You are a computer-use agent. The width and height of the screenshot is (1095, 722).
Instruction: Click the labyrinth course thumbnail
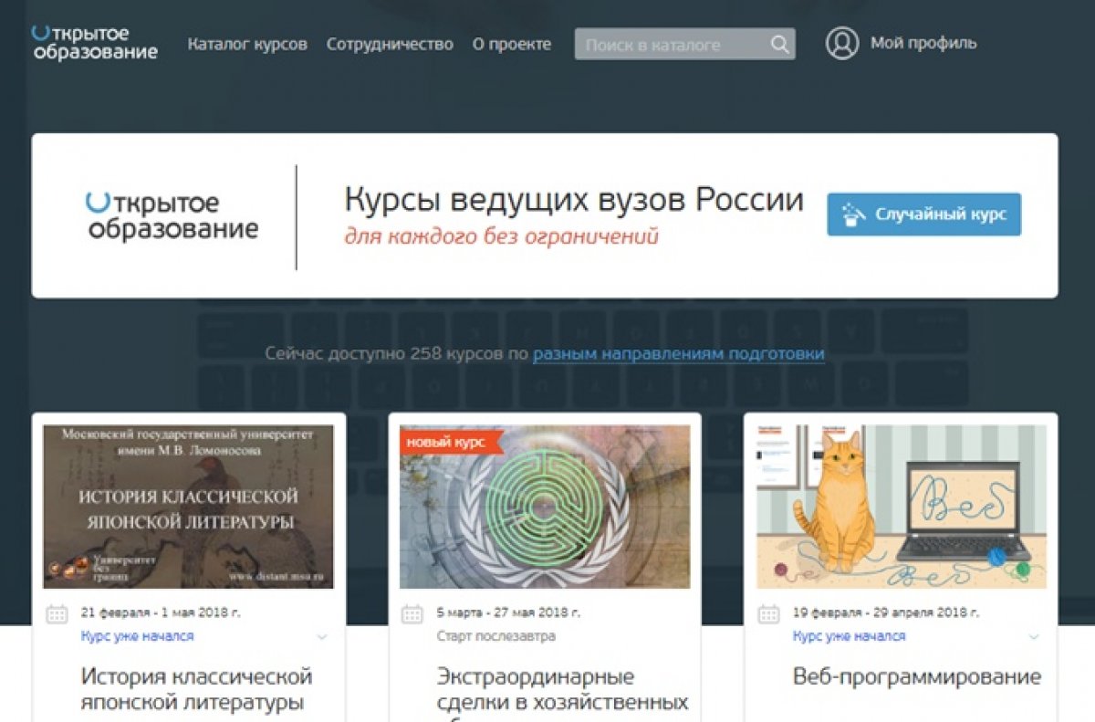(545, 507)
